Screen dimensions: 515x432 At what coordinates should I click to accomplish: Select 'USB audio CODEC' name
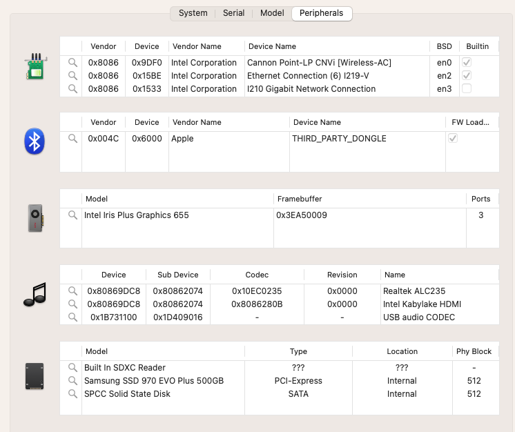point(419,317)
